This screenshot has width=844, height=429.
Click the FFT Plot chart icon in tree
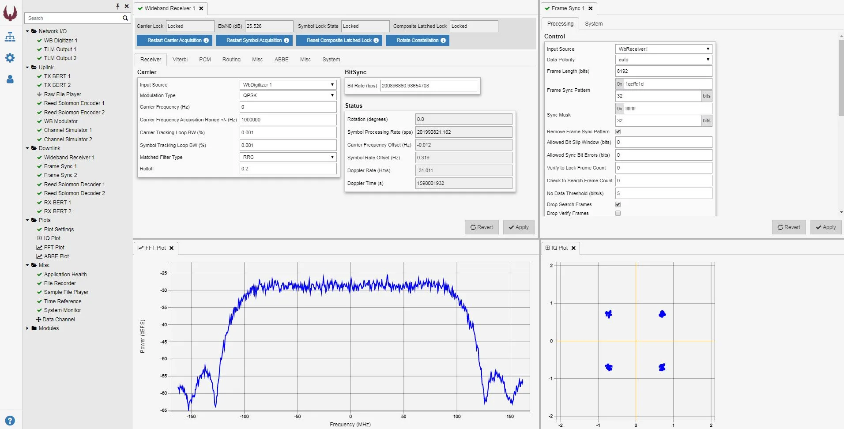pyautogui.click(x=39, y=248)
